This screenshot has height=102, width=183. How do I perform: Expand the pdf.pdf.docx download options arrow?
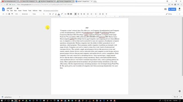point(20,97)
